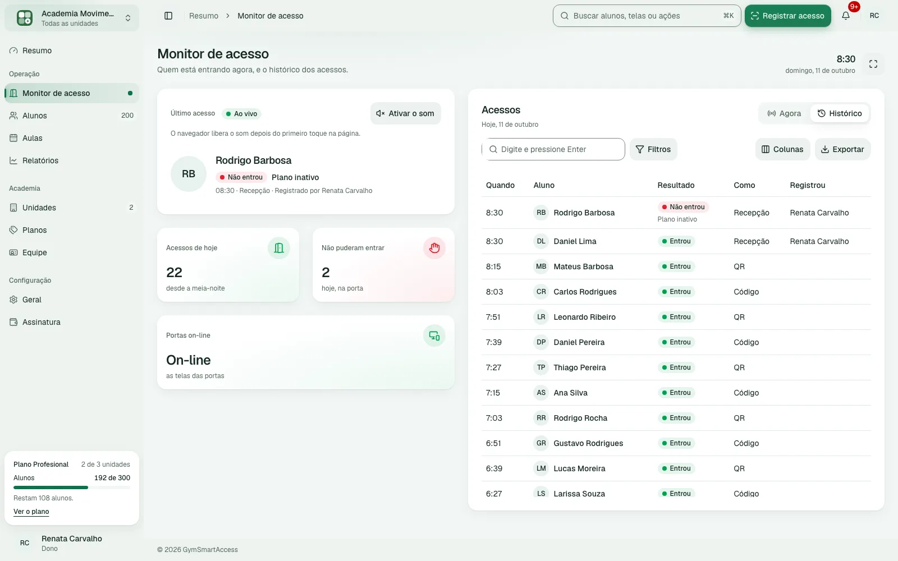Open the Colunas column chooser
Viewport: 898px width, 561px height.
pos(782,149)
